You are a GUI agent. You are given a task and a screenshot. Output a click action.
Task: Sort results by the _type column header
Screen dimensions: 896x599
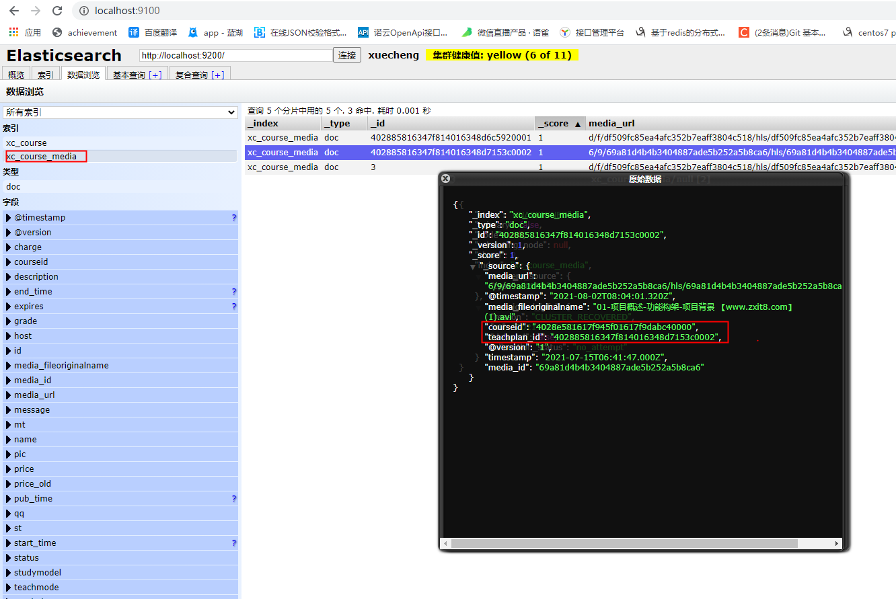[345, 124]
